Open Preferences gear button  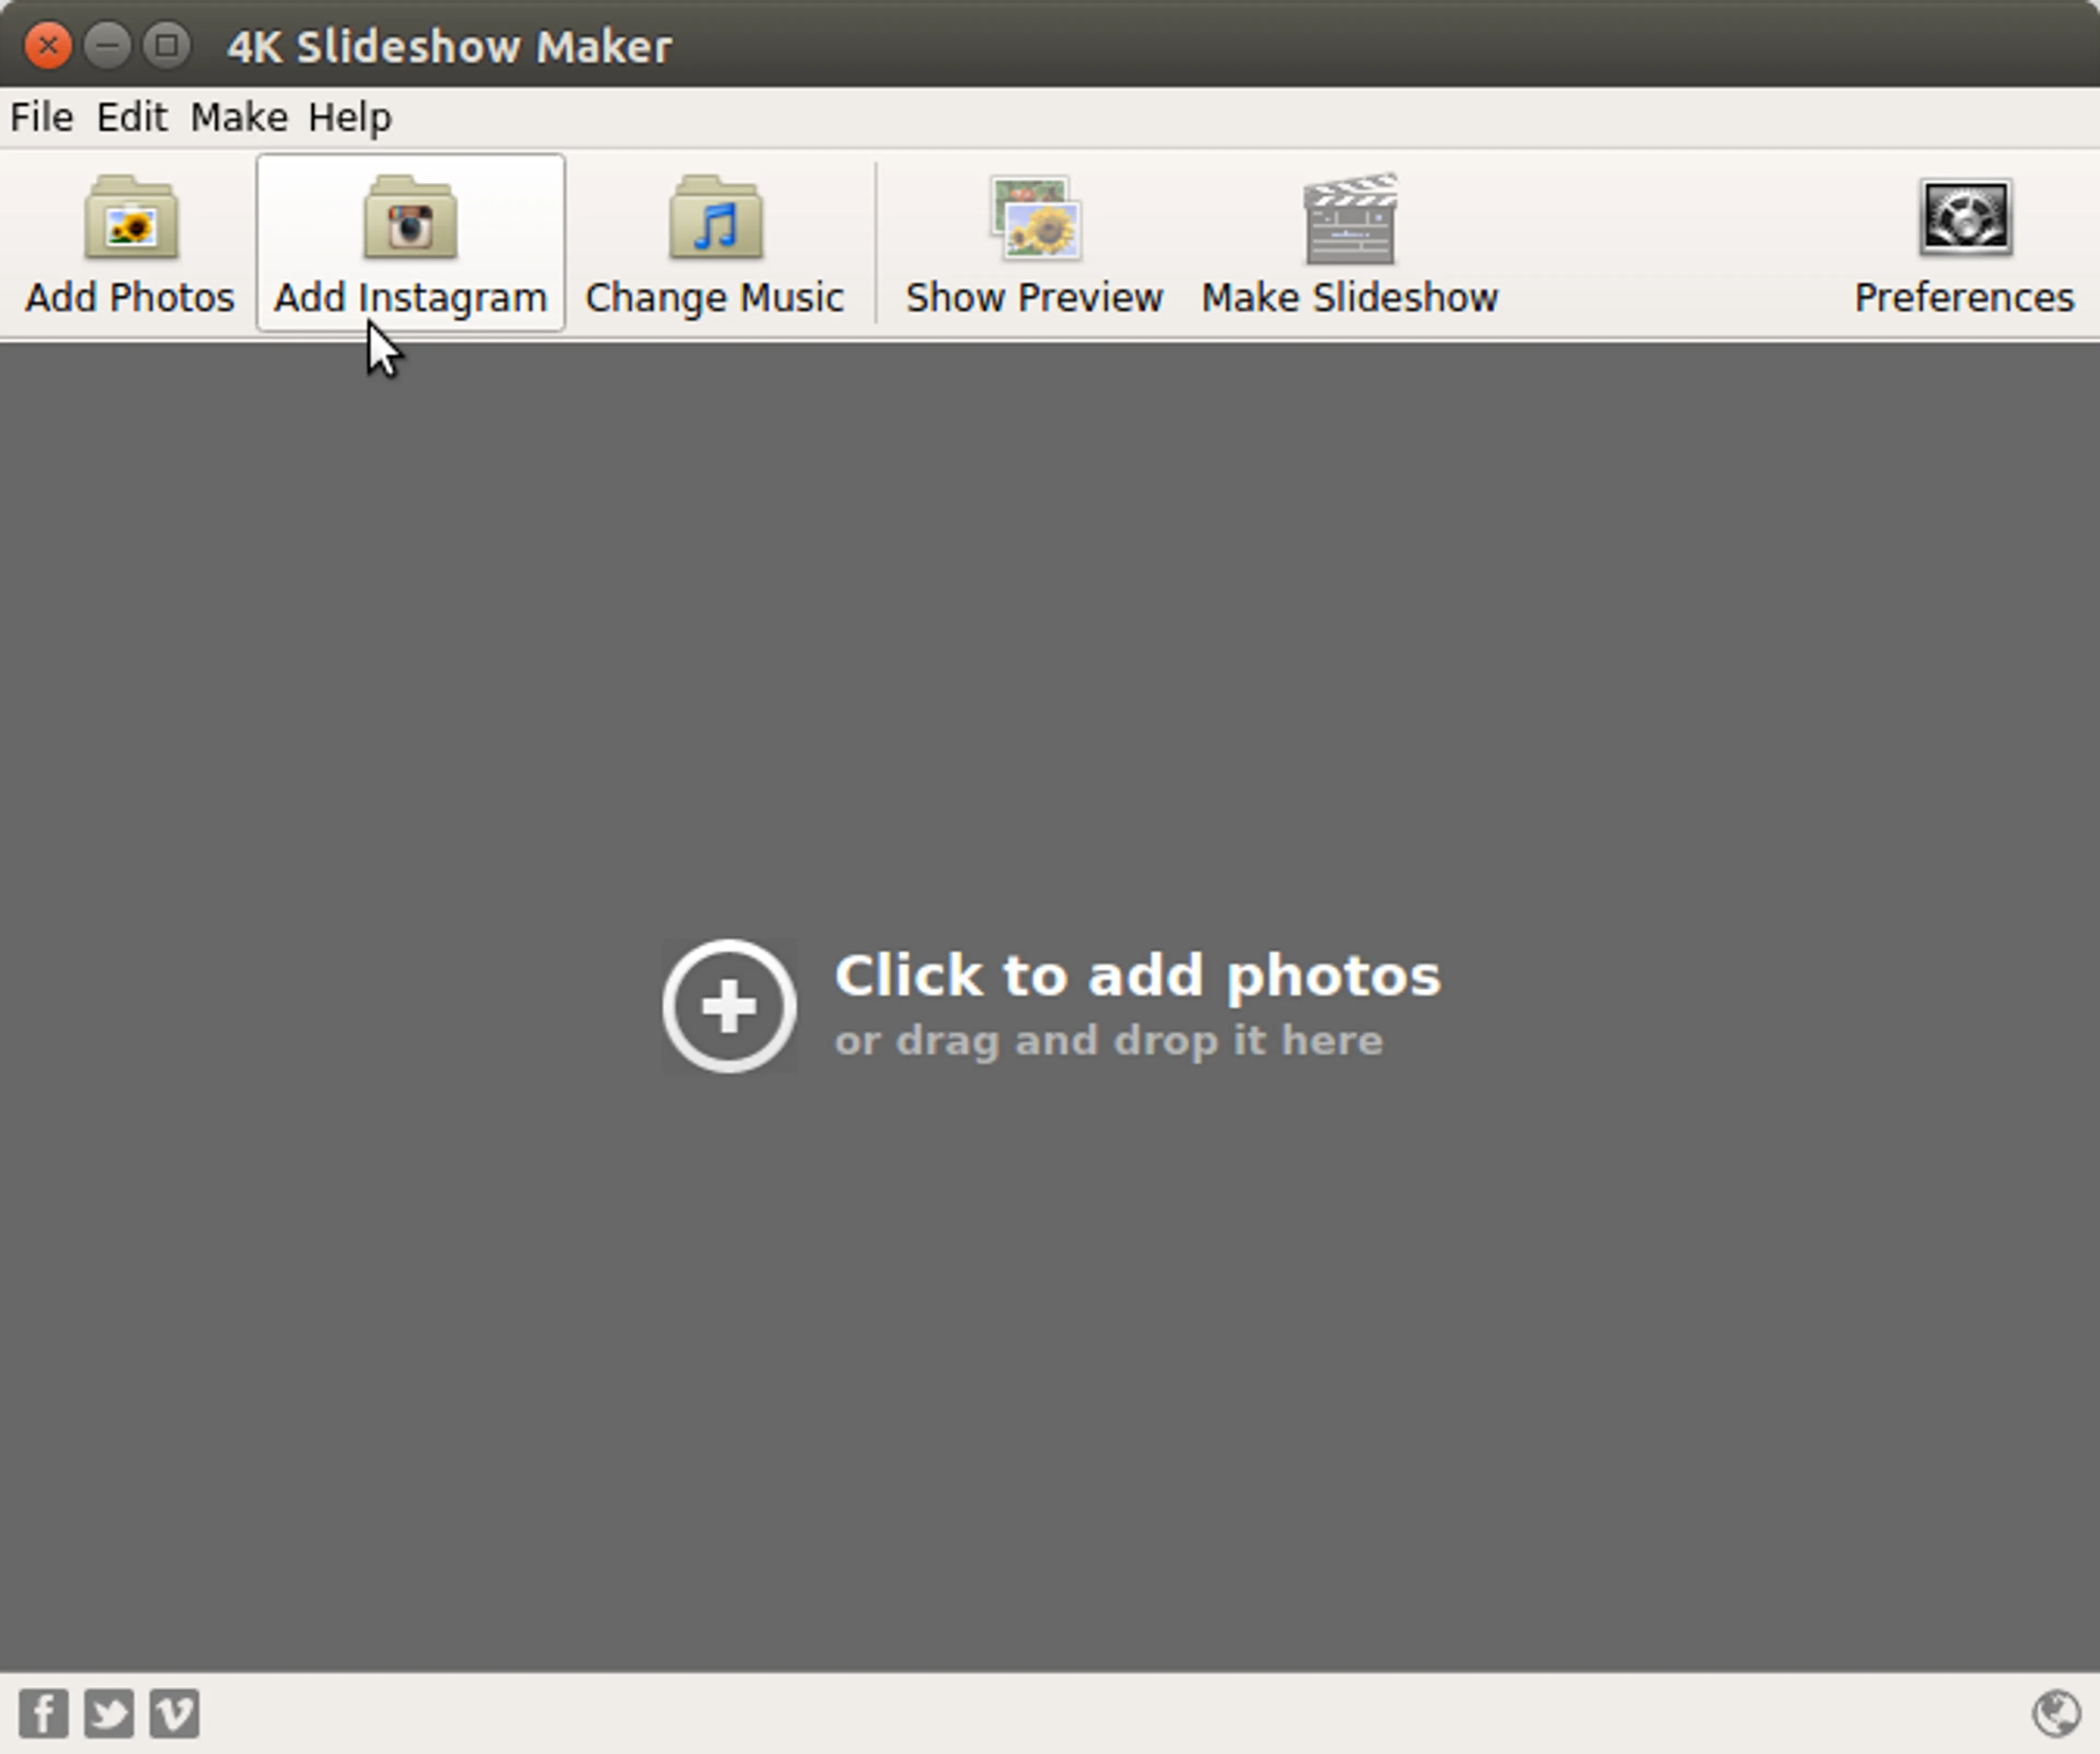click(x=1964, y=243)
